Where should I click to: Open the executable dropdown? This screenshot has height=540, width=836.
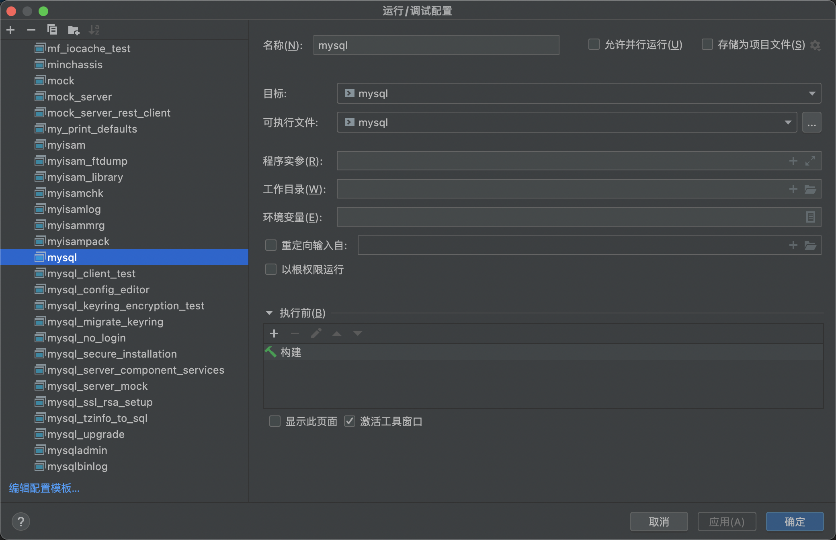pyautogui.click(x=567, y=123)
